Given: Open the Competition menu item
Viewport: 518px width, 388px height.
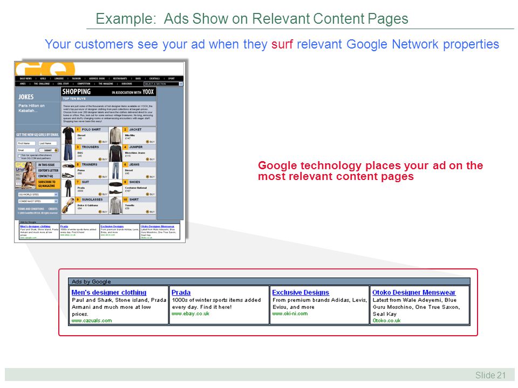Looking at the screenshot, I should pyautogui.click(x=84, y=84).
